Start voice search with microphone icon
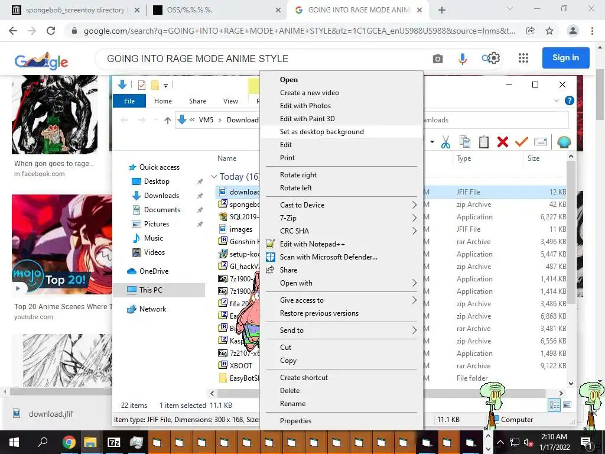605x454 pixels. (462, 59)
